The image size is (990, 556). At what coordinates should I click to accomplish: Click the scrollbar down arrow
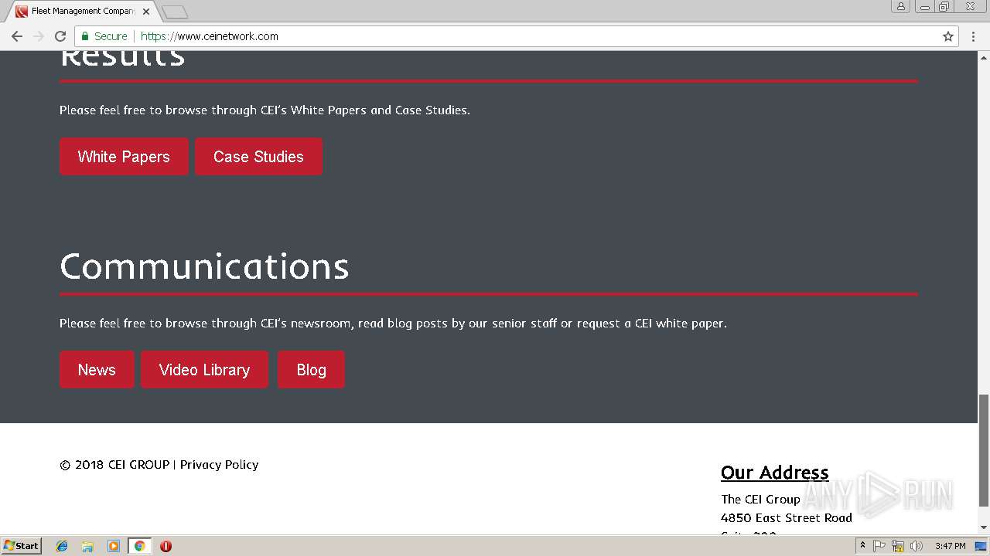(984, 527)
